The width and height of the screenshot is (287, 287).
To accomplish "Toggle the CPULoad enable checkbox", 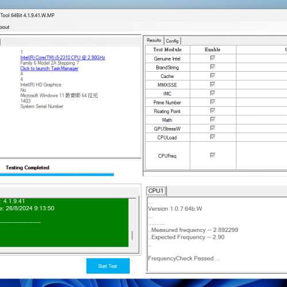I will click(x=212, y=137).
